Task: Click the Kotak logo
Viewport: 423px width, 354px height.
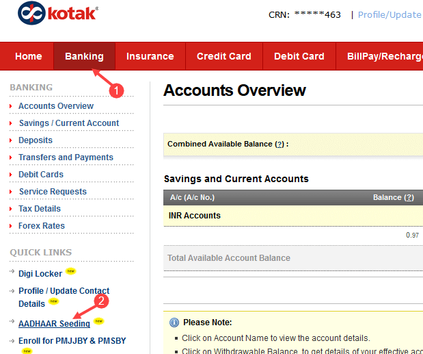Action: coord(58,13)
